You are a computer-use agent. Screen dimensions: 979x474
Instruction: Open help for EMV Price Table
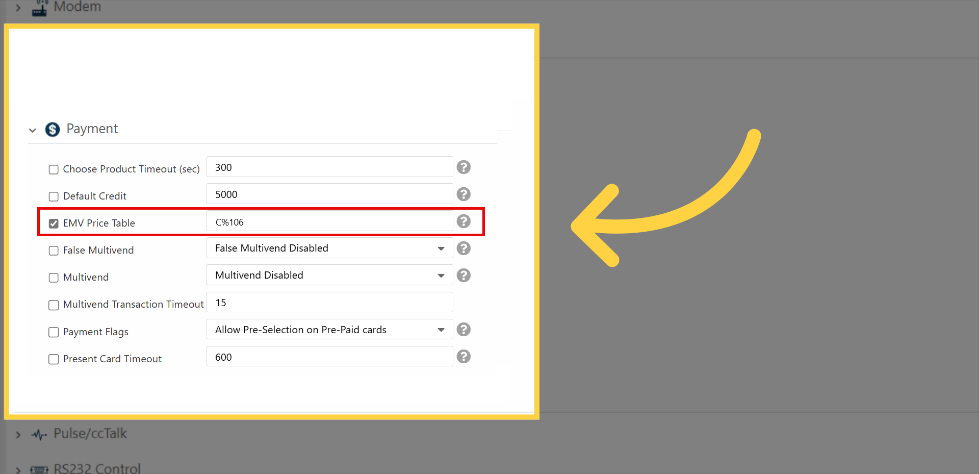click(x=463, y=221)
